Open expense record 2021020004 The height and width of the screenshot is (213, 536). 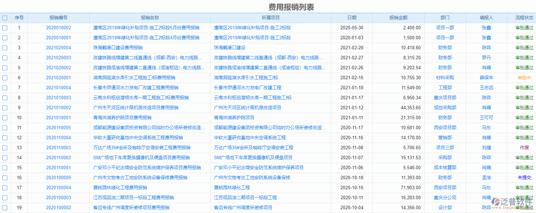[59, 48]
